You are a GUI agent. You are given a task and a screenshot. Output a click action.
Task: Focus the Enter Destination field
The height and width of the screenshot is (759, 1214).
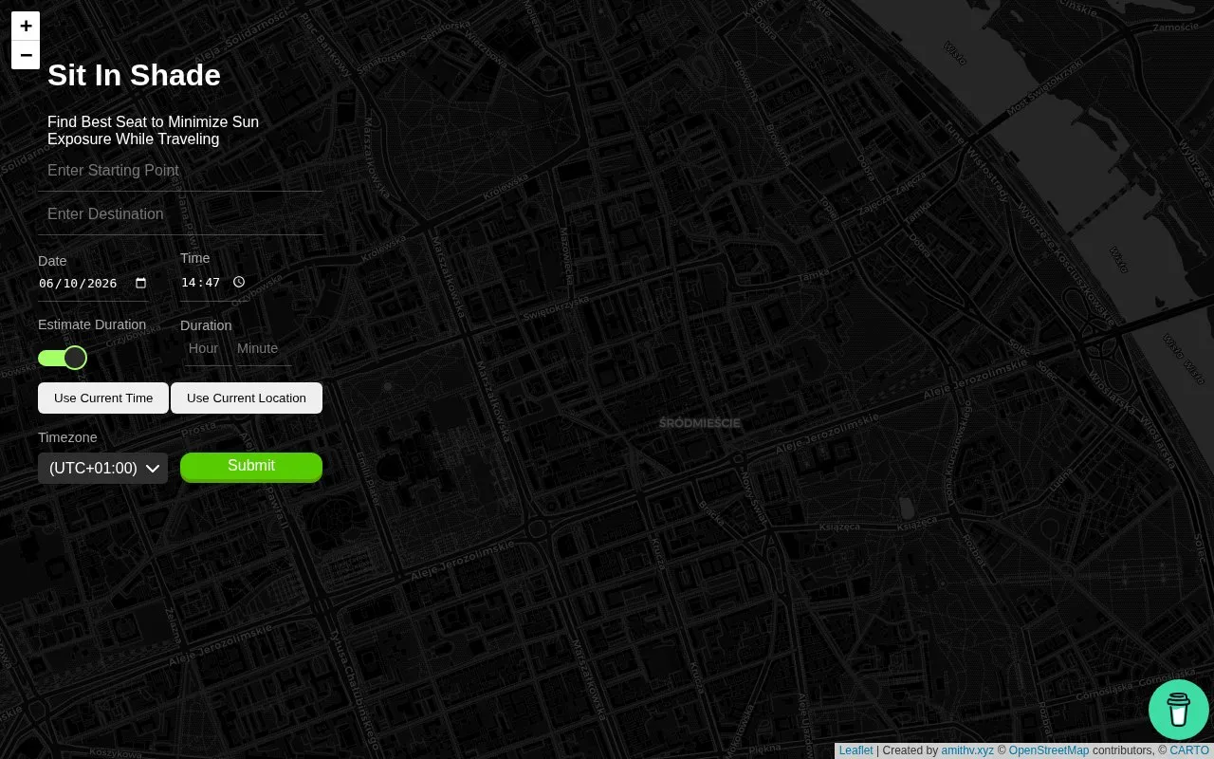180,214
